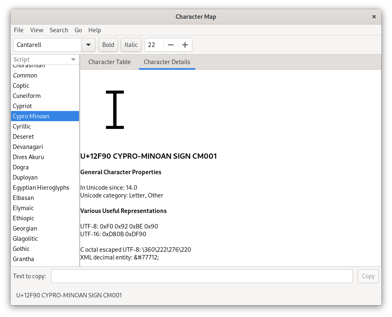Decrease font size with minus button
This screenshot has height=317, width=392.
tap(171, 45)
